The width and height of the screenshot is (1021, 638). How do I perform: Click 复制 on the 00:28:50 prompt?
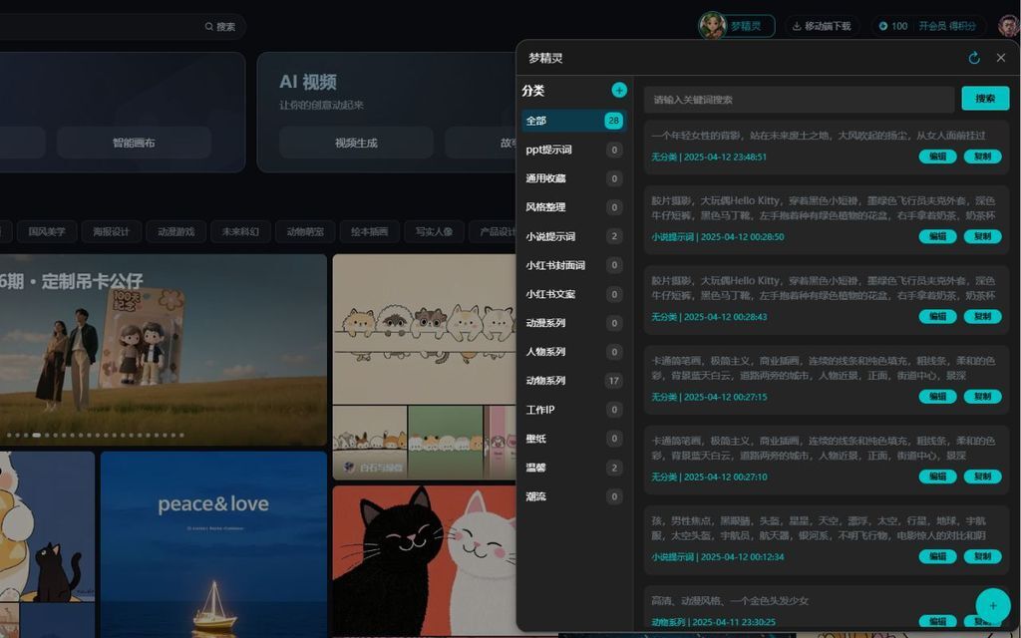982,236
